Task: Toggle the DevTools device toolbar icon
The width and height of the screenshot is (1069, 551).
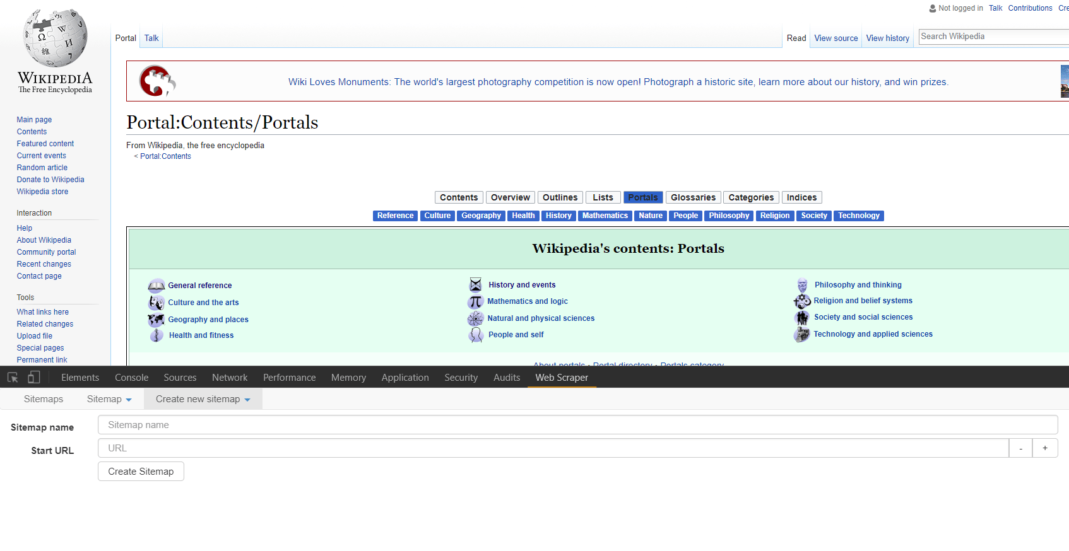Action: click(x=34, y=378)
